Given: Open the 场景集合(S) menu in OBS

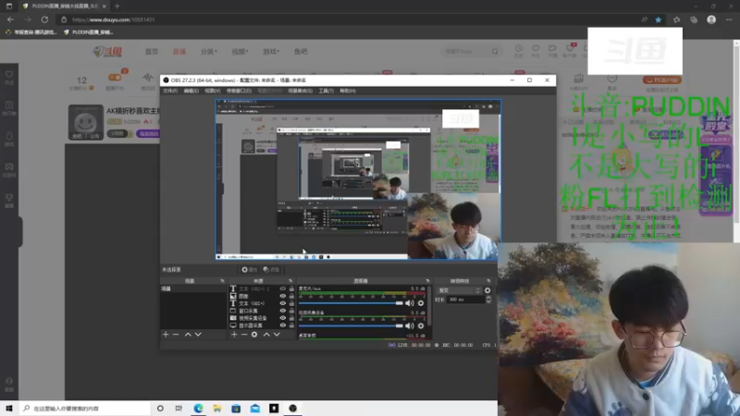Looking at the screenshot, I should [x=300, y=91].
